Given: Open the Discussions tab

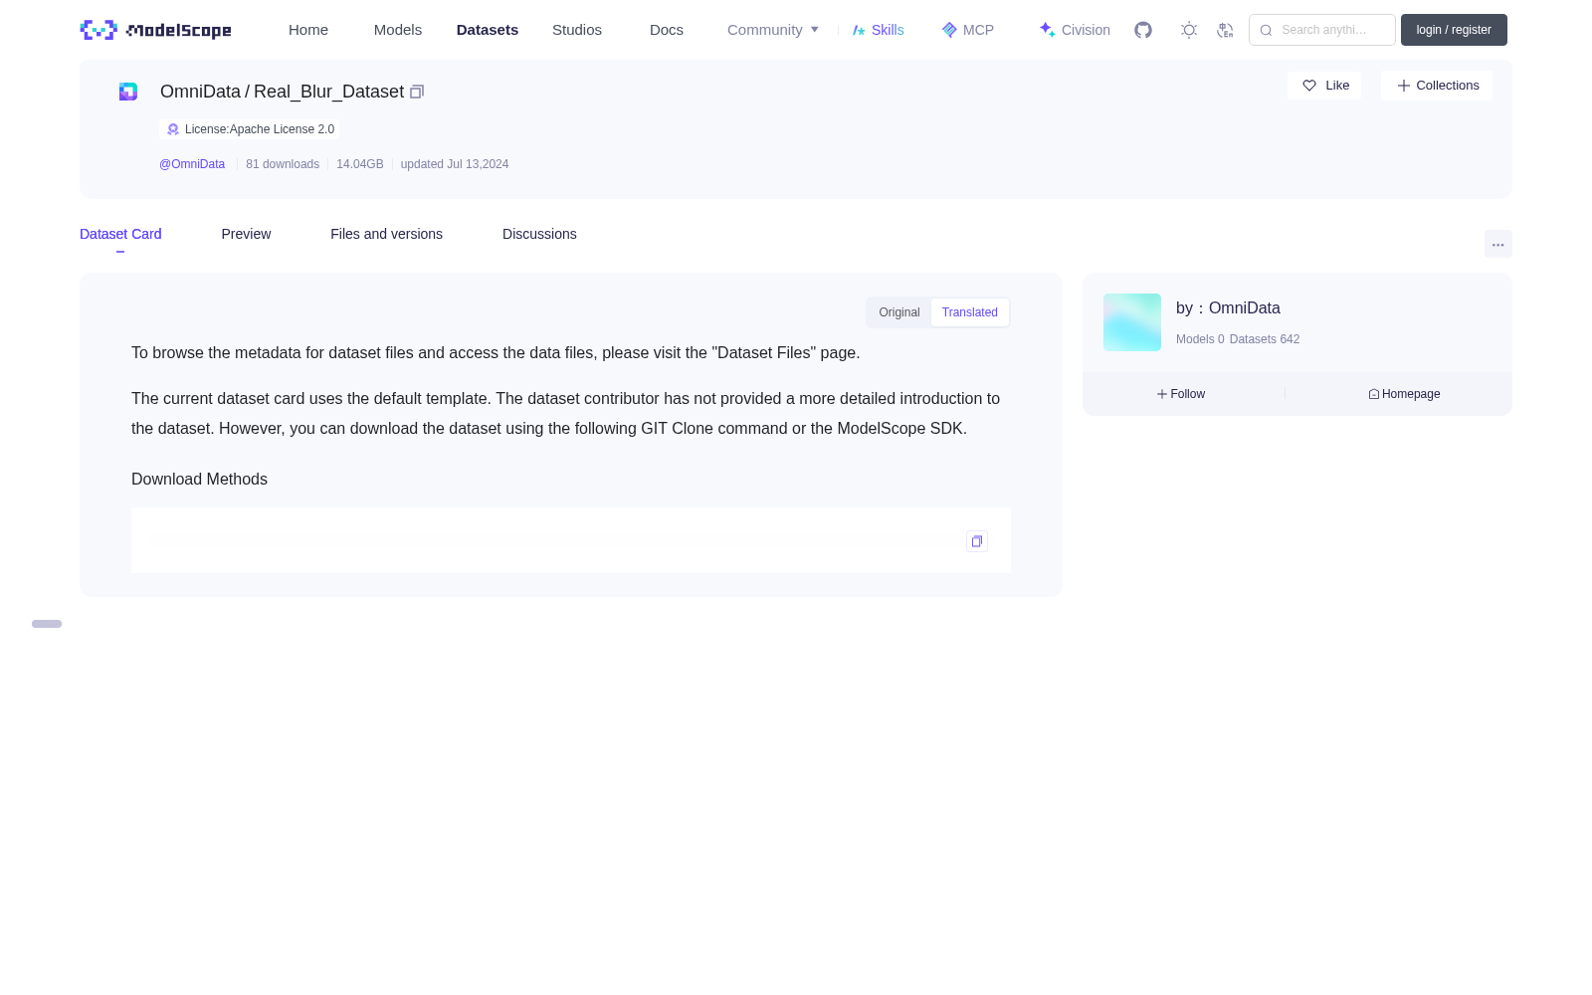Looking at the screenshot, I should click(539, 234).
